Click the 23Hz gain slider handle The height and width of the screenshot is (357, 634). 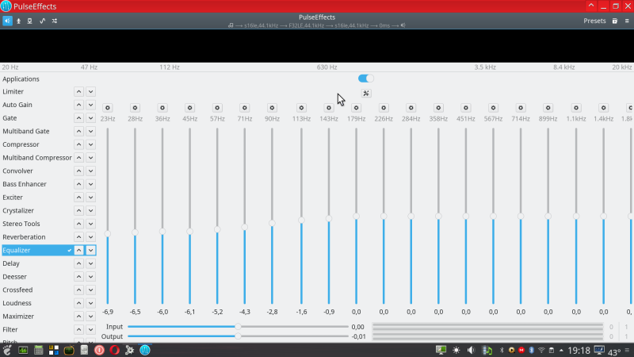point(108,233)
